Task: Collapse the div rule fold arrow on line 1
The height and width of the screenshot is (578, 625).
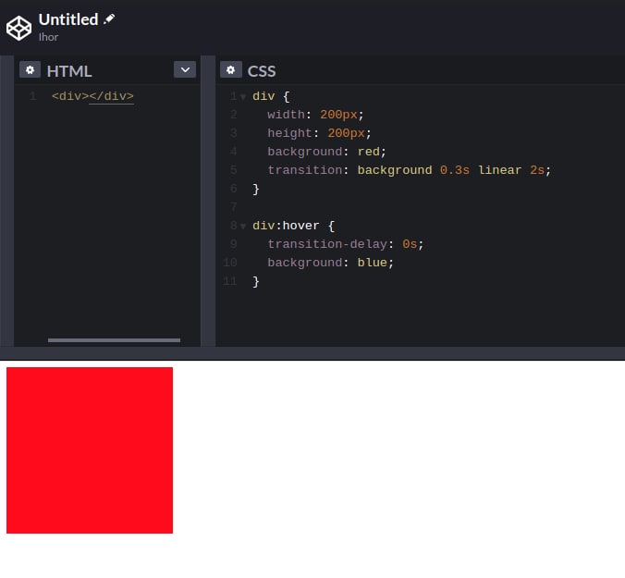Action: pyautogui.click(x=243, y=97)
